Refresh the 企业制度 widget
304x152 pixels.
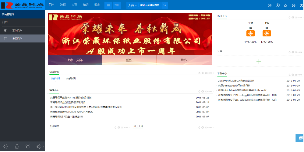(x=115, y=127)
